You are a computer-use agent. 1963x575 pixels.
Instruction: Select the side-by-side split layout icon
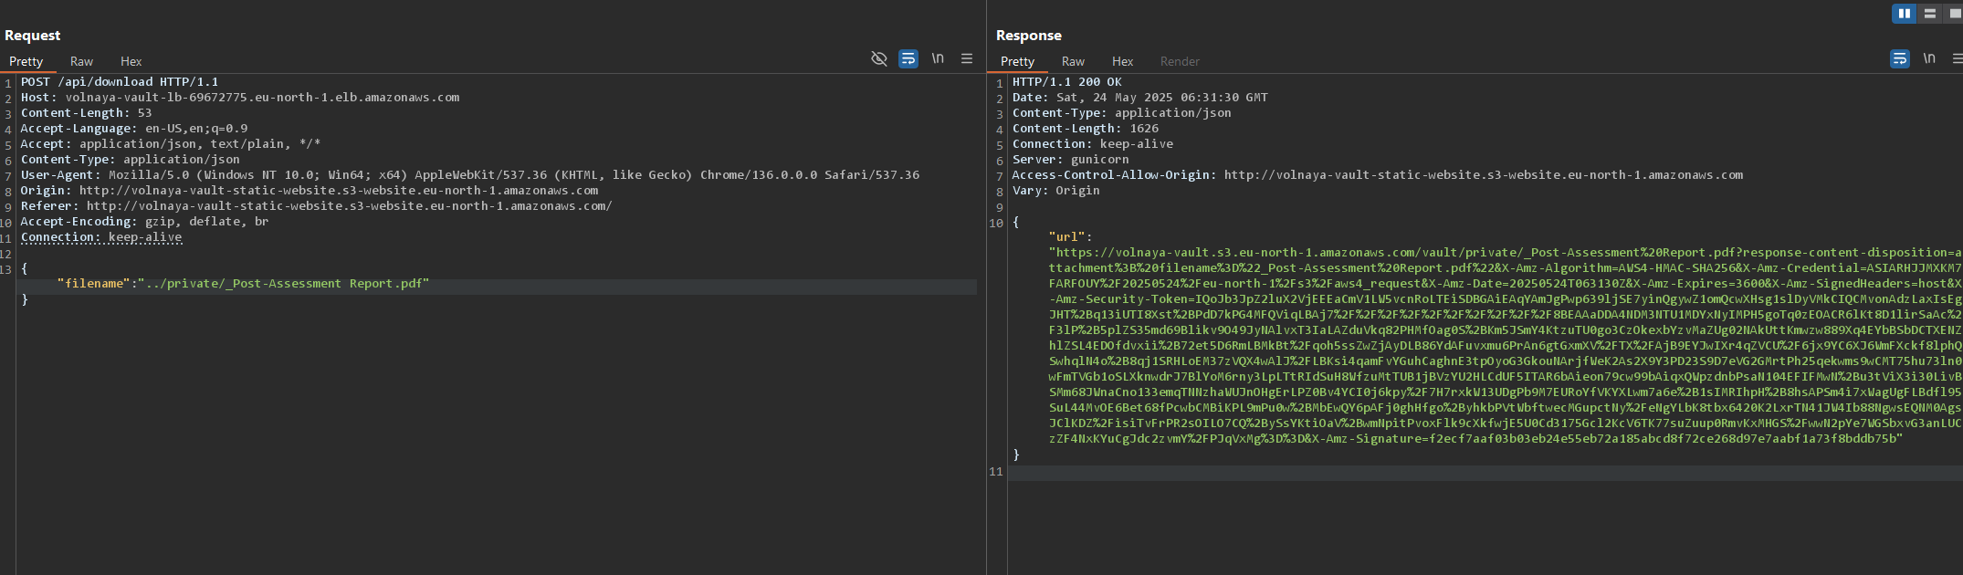1905,14
